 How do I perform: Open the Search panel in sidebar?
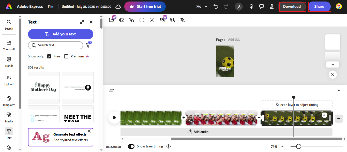click(x=9, y=25)
